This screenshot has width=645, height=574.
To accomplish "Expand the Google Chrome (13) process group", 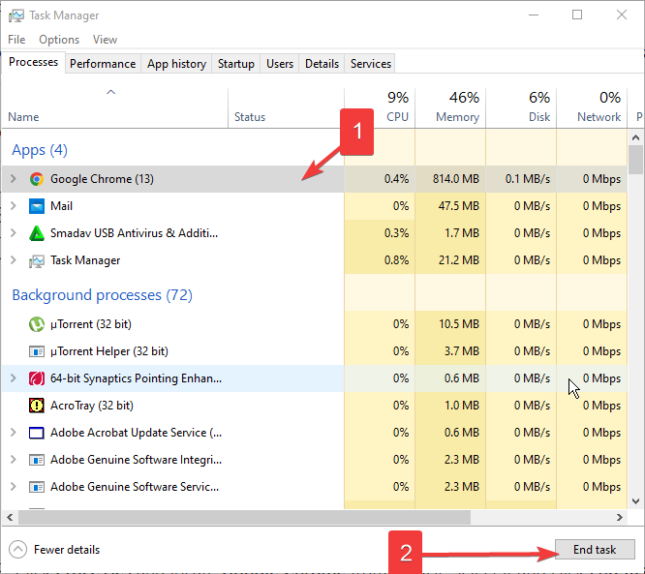I will click(14, 179).
